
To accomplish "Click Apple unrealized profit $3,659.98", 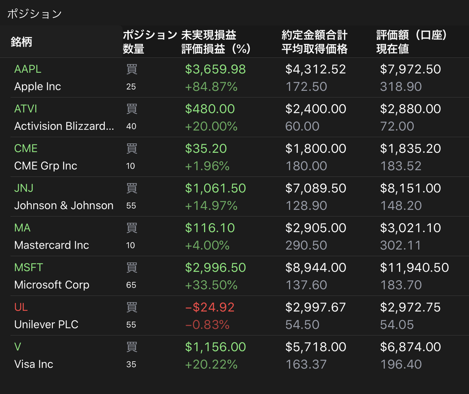I will click(216, 69).
